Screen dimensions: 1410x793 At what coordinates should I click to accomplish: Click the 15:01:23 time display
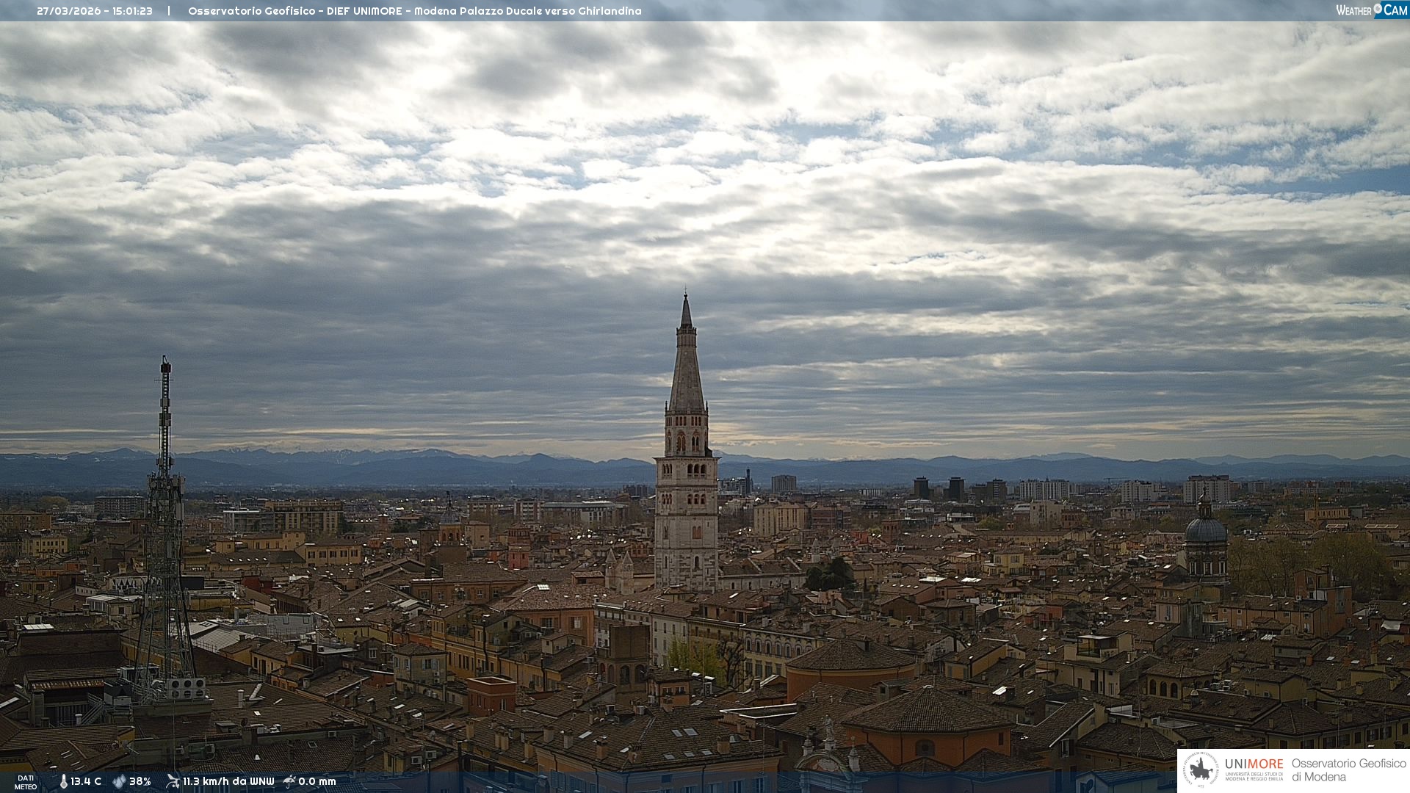132,11
